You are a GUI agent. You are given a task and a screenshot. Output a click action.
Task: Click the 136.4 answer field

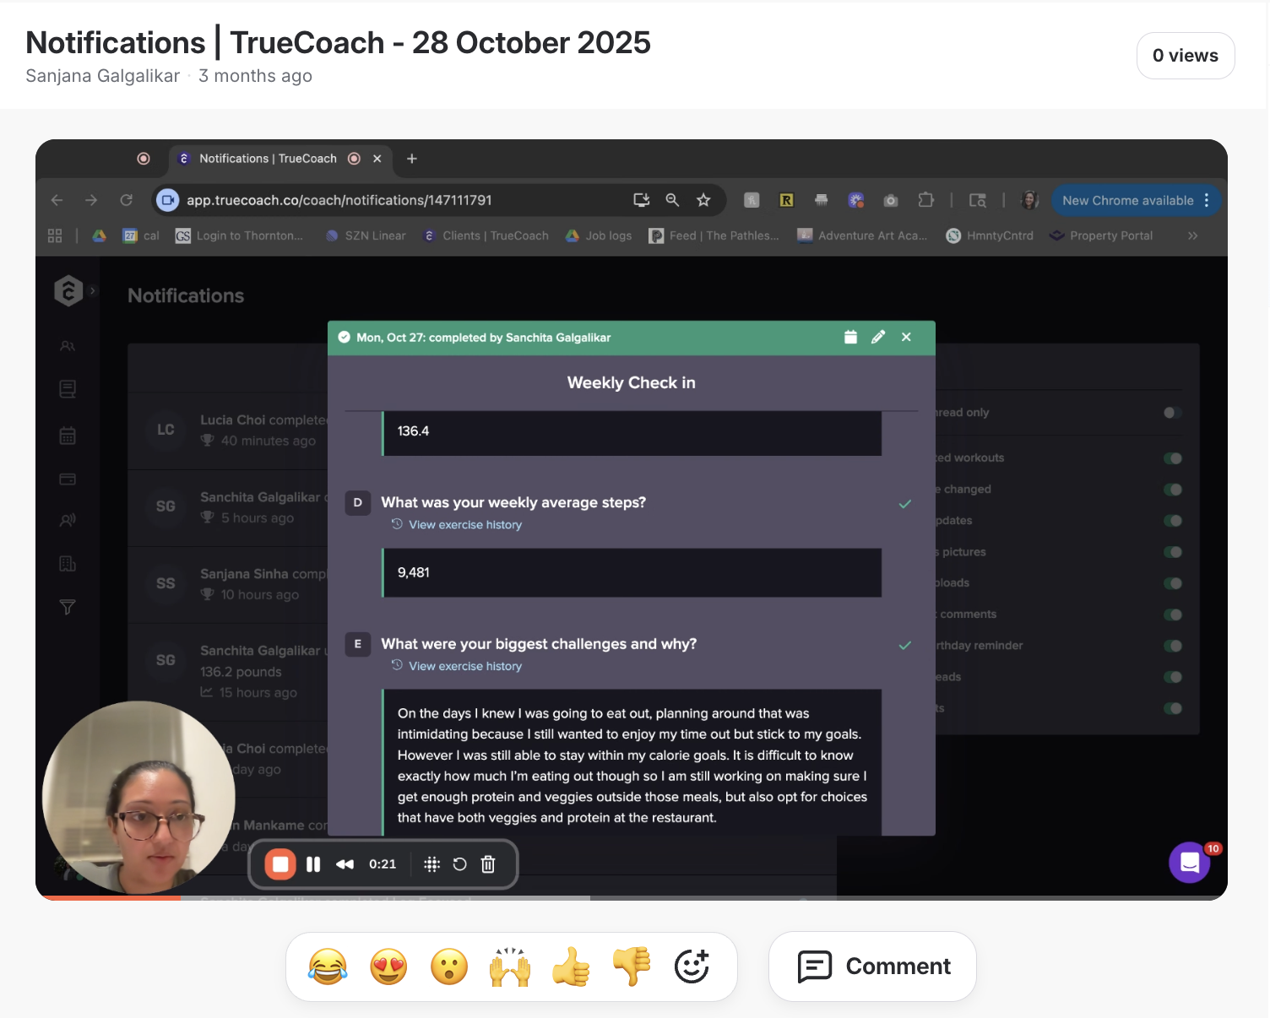point(632,432)
